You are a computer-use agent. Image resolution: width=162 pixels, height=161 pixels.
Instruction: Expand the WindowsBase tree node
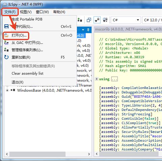[7, 90]
